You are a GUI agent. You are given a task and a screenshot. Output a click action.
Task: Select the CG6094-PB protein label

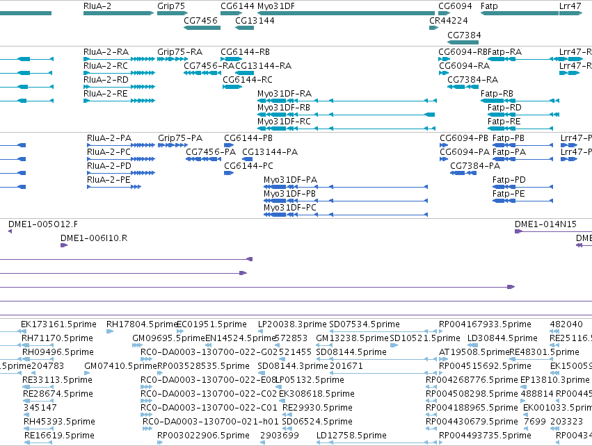point(464,138)
